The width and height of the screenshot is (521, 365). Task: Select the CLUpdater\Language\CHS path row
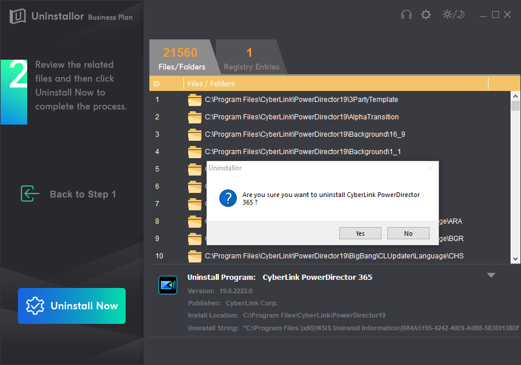pyautogui.click(x=334, y=256)
